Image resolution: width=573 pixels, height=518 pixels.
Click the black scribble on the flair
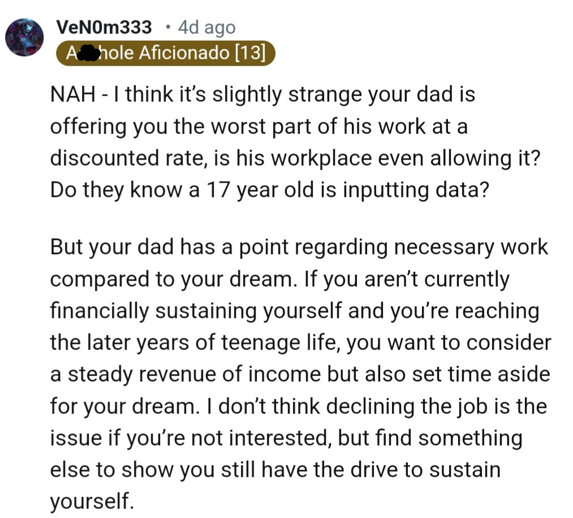click(x=87, y=54)
